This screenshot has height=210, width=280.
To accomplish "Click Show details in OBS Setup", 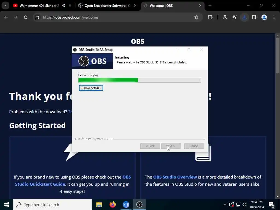I will (x=91, y=88).
